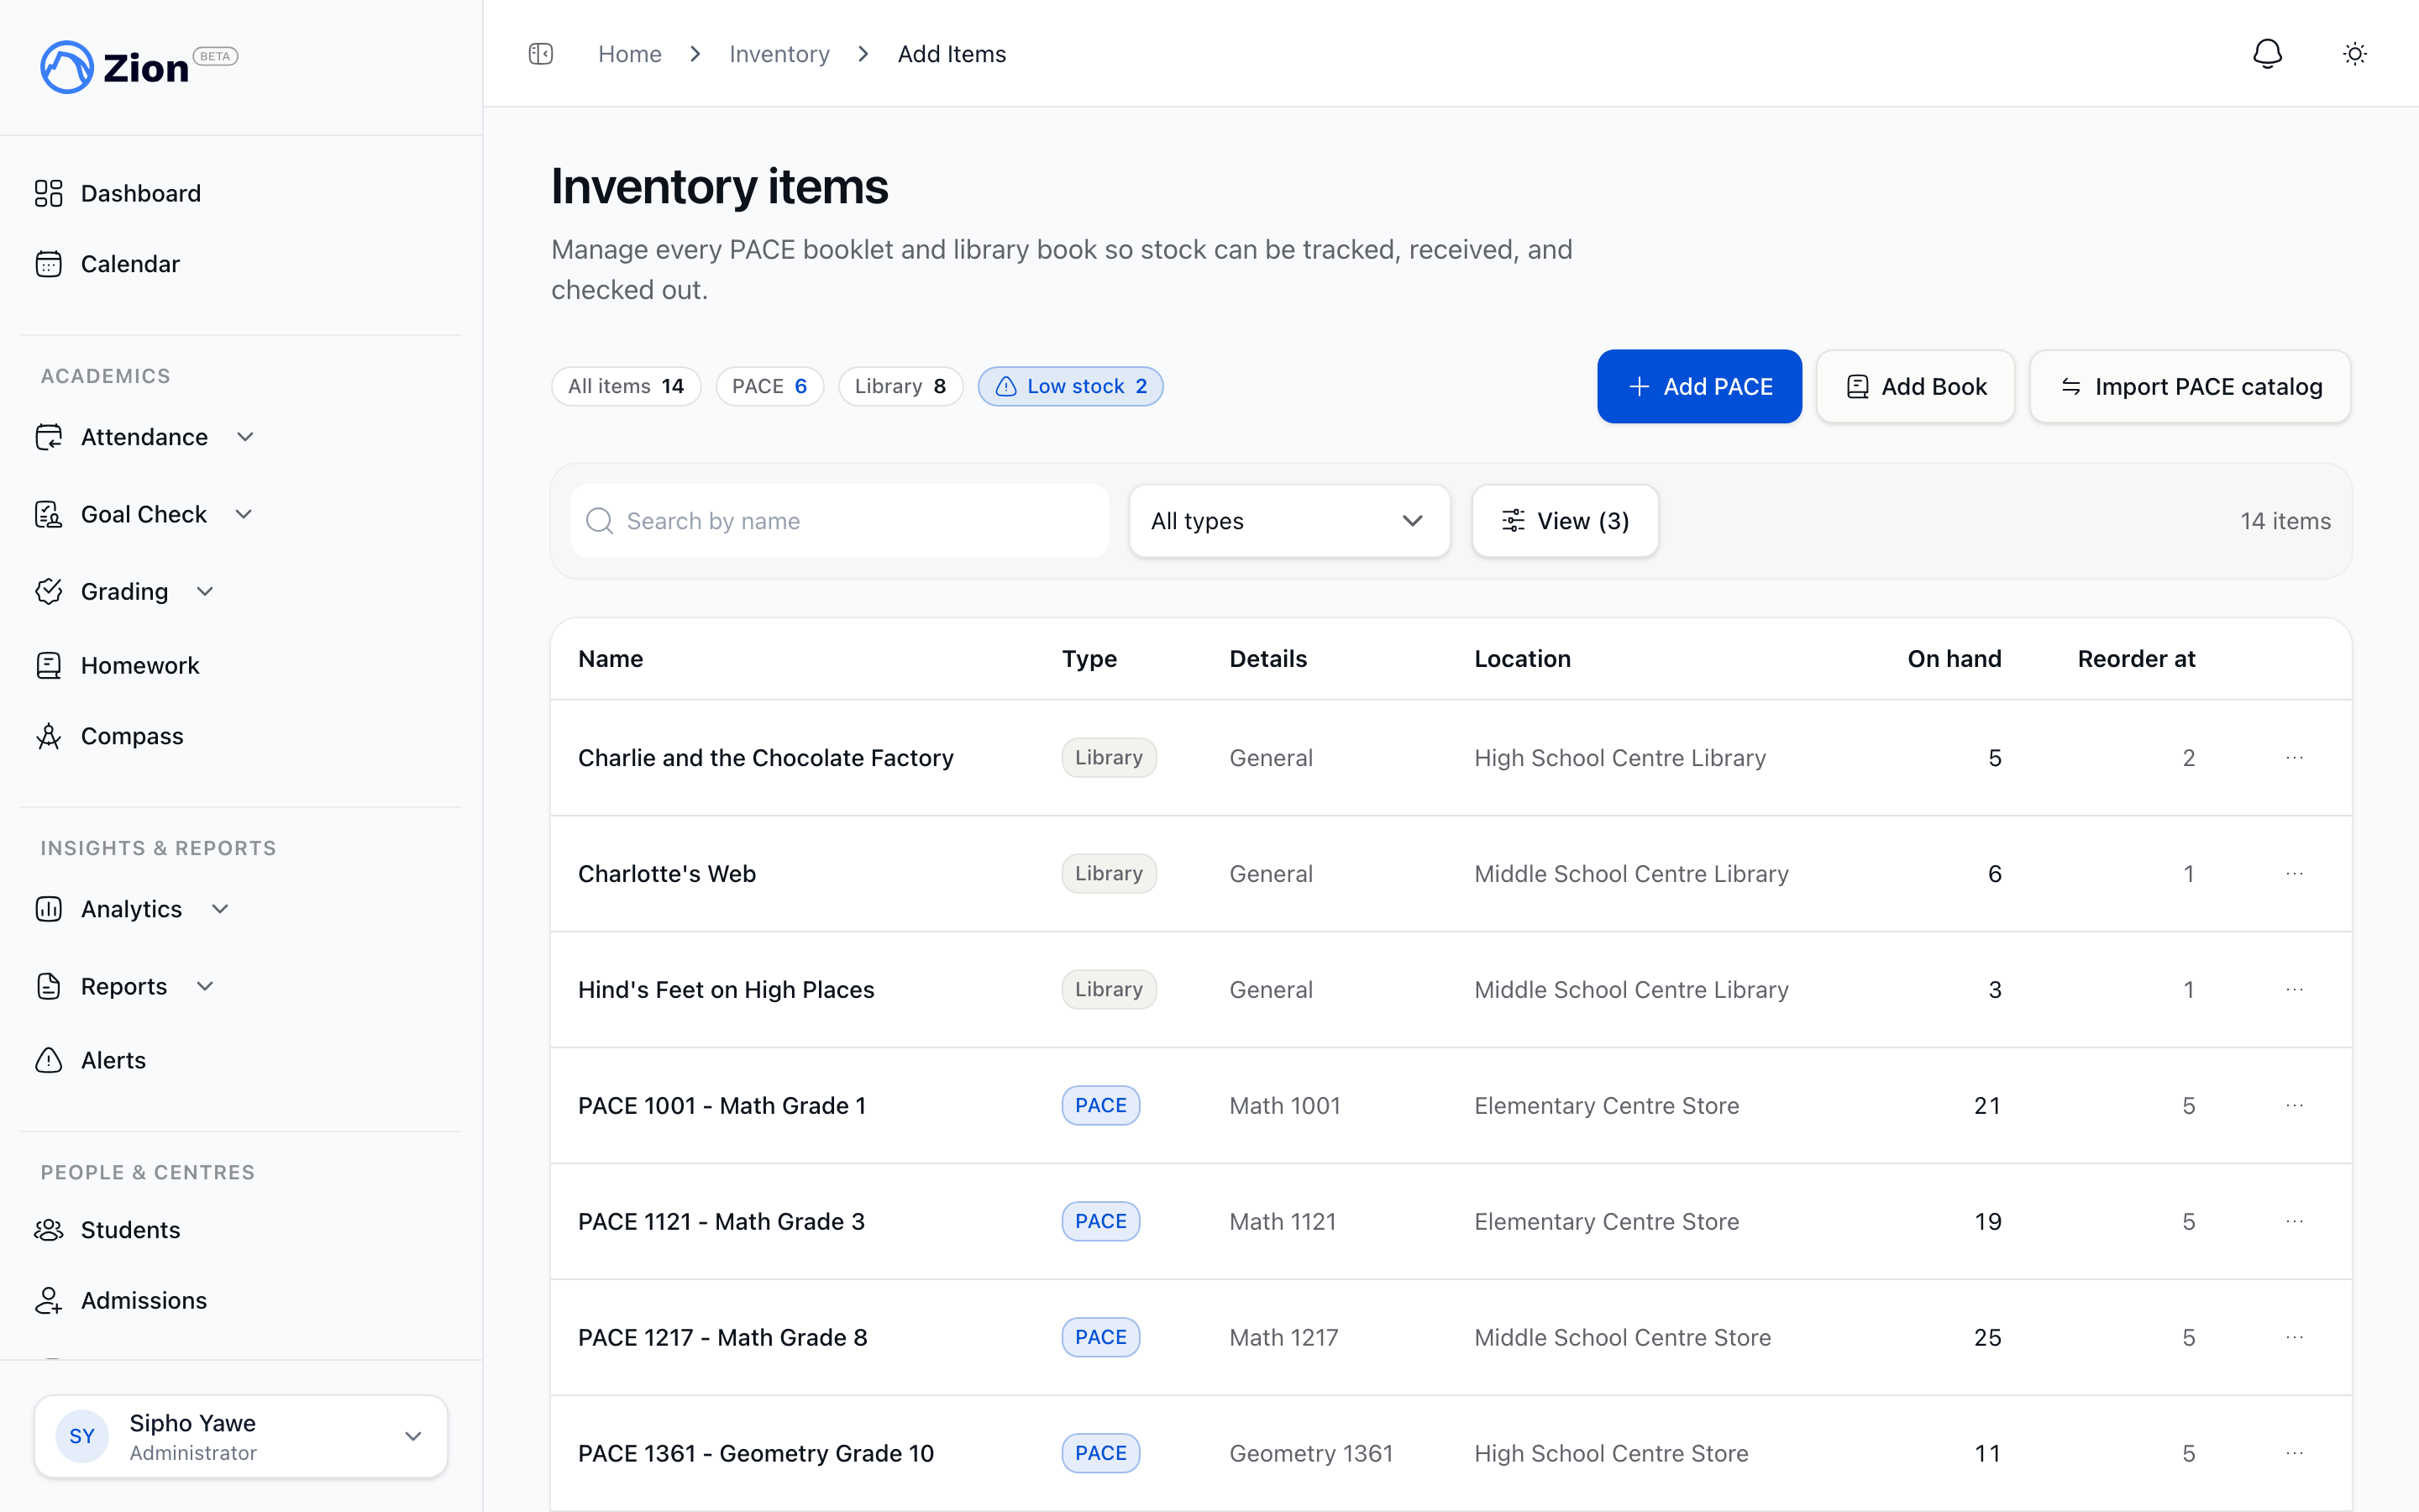
Task: Click the Goal Check icon in sidebar
Action: tap(49, 514)
